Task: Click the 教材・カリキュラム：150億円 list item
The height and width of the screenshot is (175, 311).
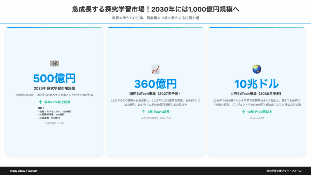Action: [x=55, y=112]
